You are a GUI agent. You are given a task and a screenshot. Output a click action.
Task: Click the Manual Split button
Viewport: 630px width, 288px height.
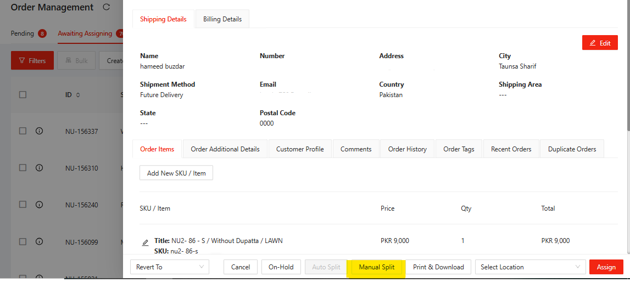(x=377, y=267)
